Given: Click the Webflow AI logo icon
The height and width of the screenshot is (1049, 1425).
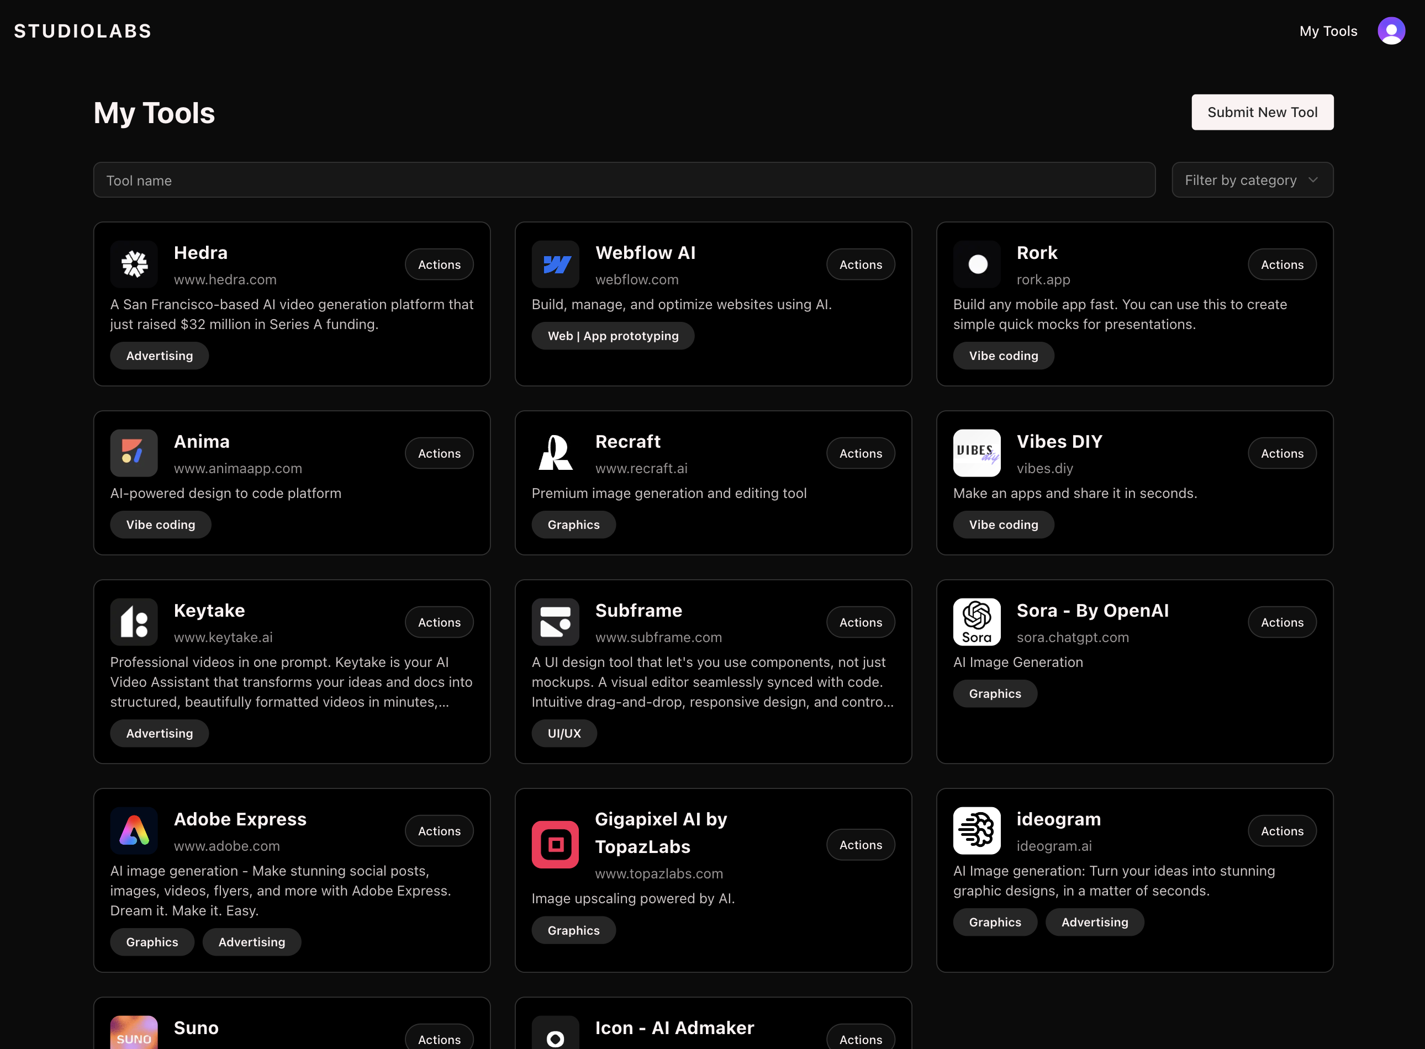Looking at the screenshot, I should click(555, 264).
